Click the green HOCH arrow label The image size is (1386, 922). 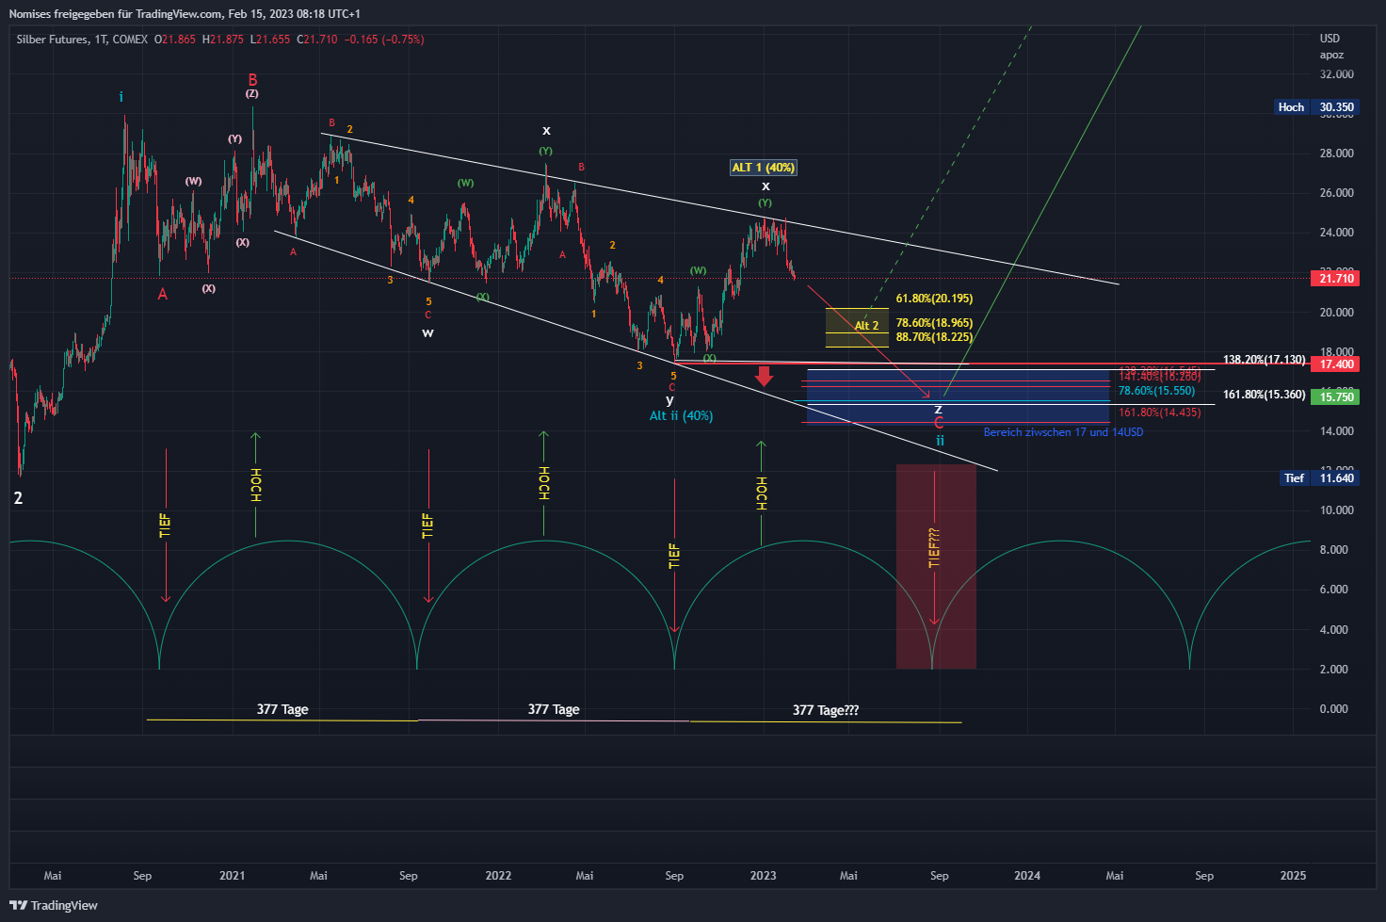point(762,493)
